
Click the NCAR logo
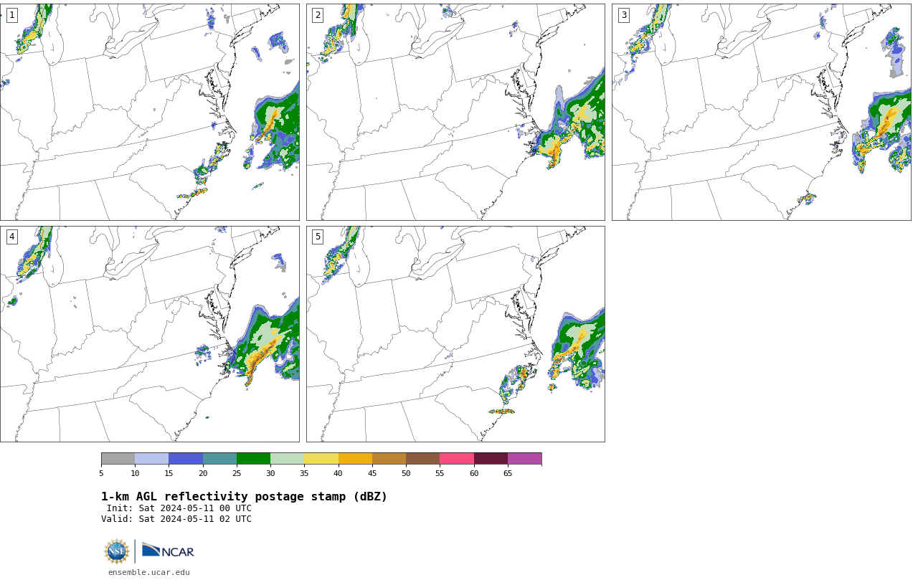point(168,551)
